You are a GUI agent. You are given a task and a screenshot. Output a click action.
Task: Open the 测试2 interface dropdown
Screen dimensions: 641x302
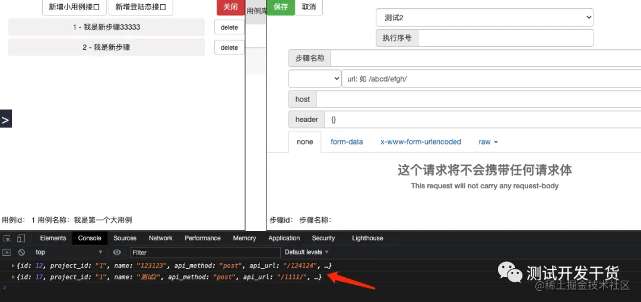(484, 18)
